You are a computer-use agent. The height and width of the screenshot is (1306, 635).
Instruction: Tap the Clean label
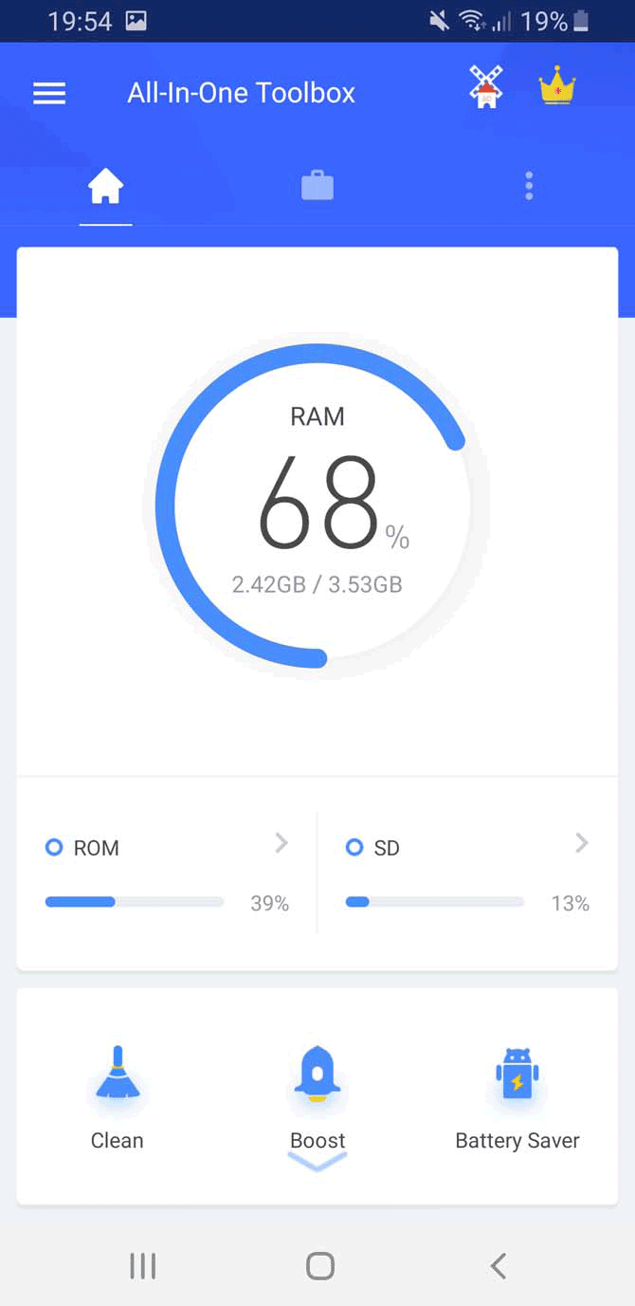point(118,1140)
